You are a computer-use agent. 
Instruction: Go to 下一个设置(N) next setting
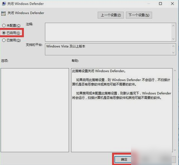139,15
